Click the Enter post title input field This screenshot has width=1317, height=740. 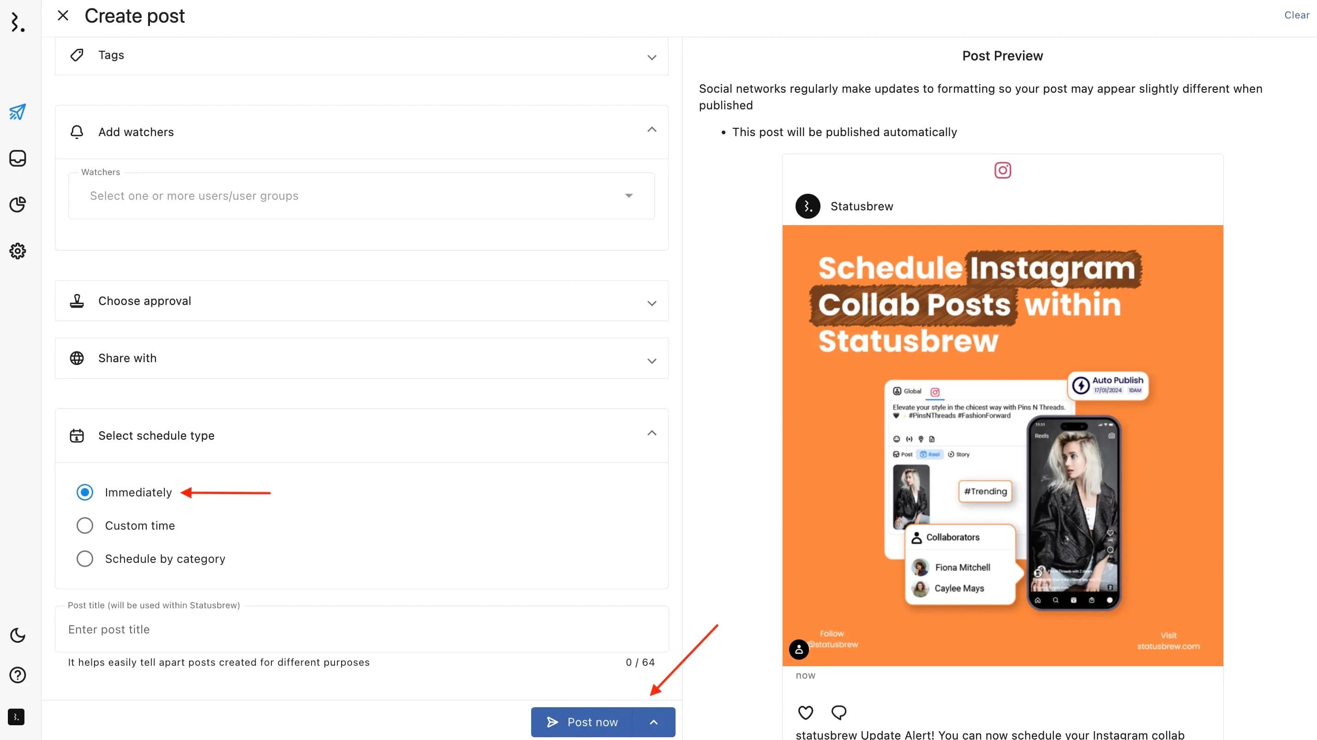(x=362, y=629)
